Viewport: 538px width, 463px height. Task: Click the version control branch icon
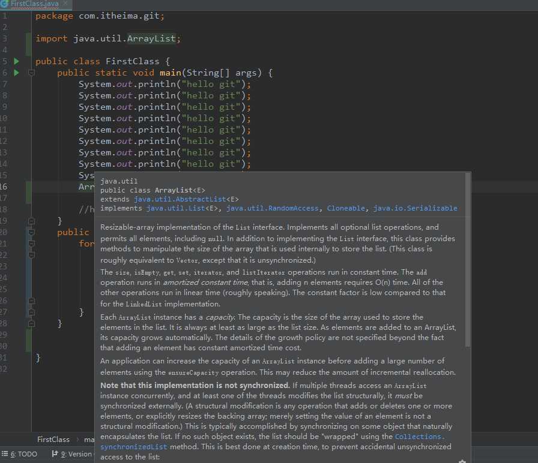tap(55, 454)
